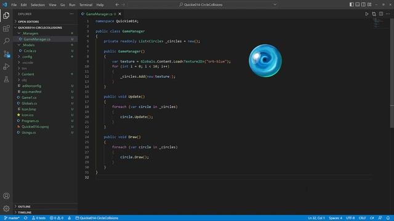Open the Edit menu
Screen dimensions: 394x221
click(23, 5)
